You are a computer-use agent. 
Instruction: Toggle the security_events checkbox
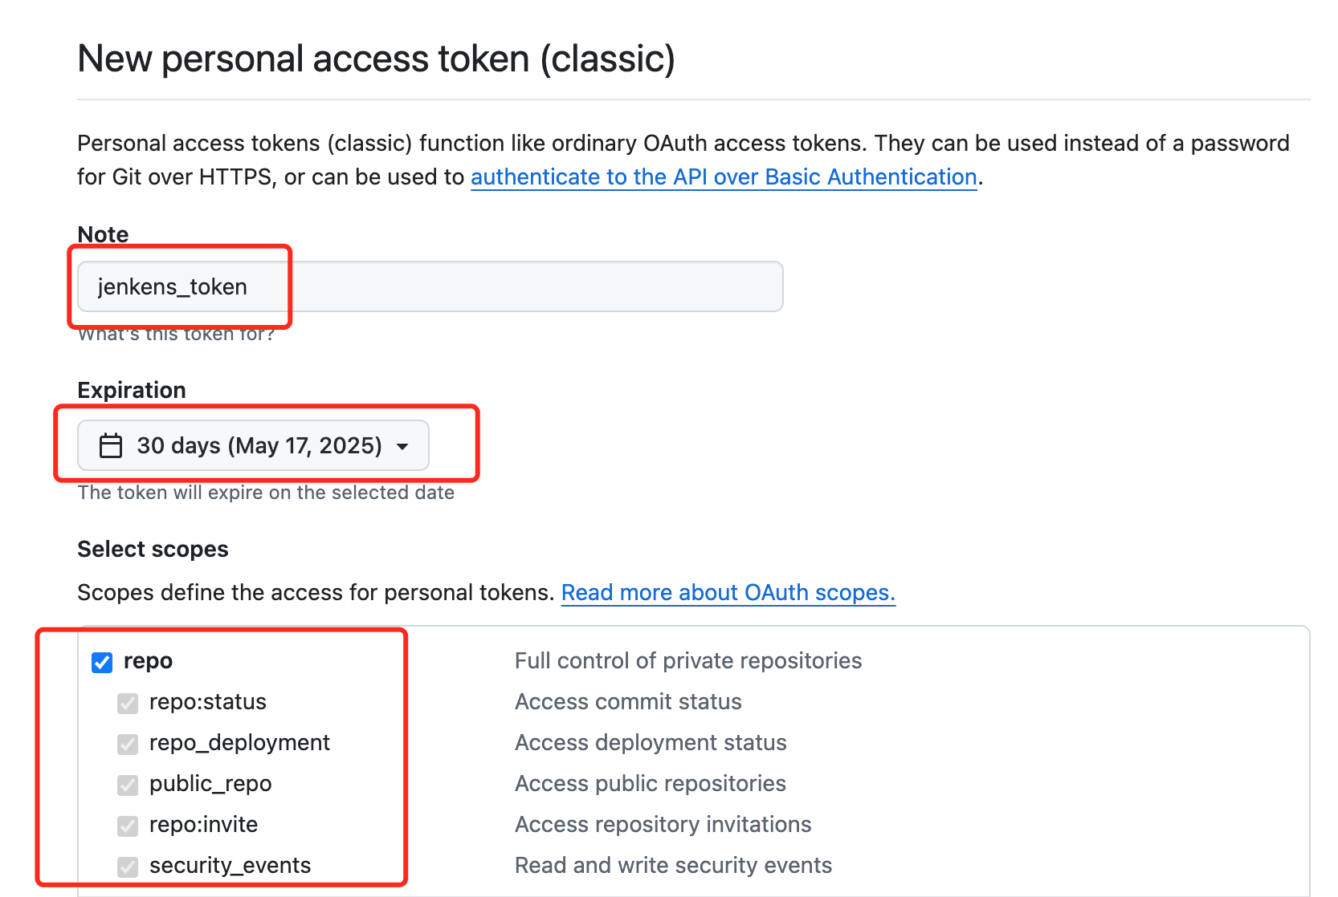click(x=128, y=867)
